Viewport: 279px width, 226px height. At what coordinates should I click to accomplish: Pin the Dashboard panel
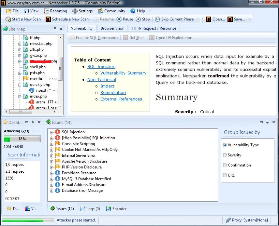33,122
